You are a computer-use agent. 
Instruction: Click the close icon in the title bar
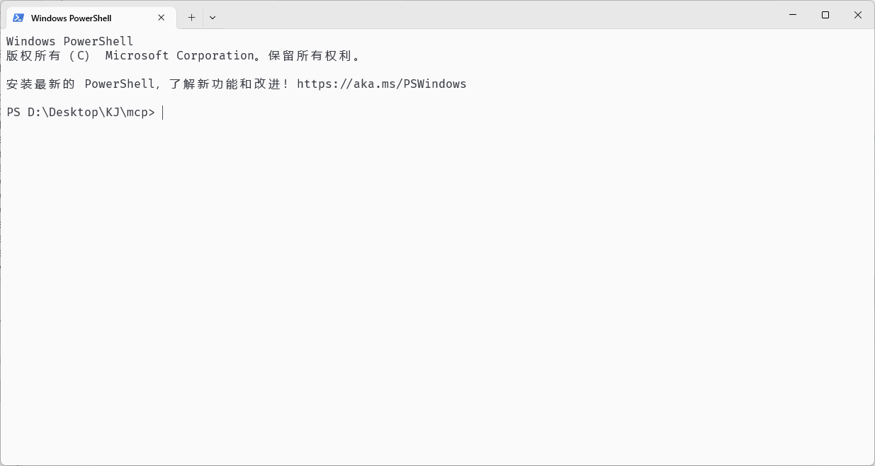point(857,14)
